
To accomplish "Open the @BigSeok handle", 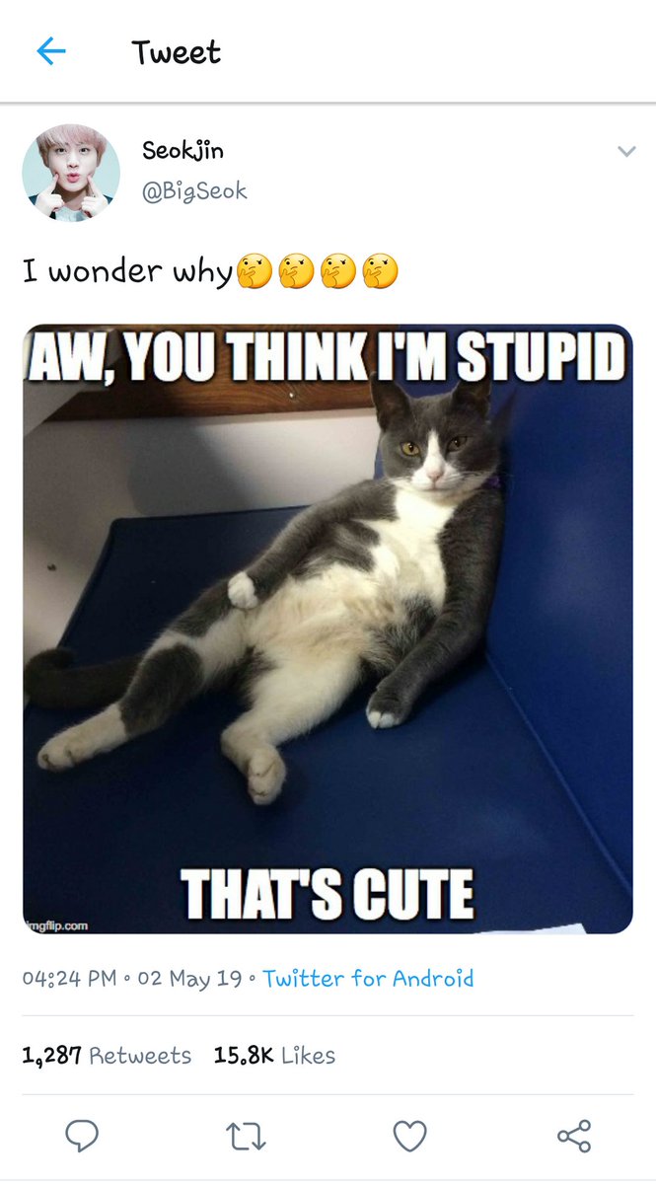I will (194, 191).
